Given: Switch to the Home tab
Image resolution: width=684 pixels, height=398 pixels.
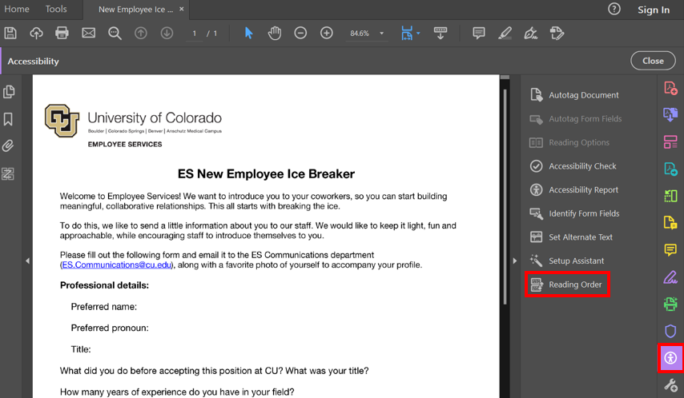Looking at the screenshot, I should coord(17,9).
